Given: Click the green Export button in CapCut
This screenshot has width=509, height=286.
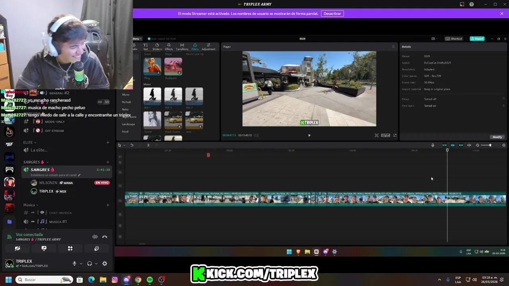Looking at the screenshot, I should (477, 39).
